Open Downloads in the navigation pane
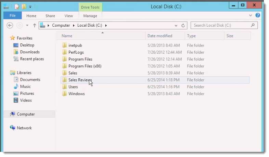The width and height of the screenshot is (269, 157). click(x=30, y=52)
